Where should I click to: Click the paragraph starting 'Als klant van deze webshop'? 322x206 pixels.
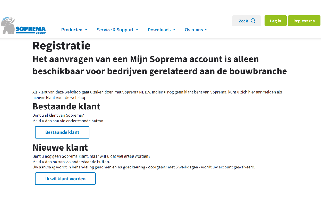coord(157,95)
